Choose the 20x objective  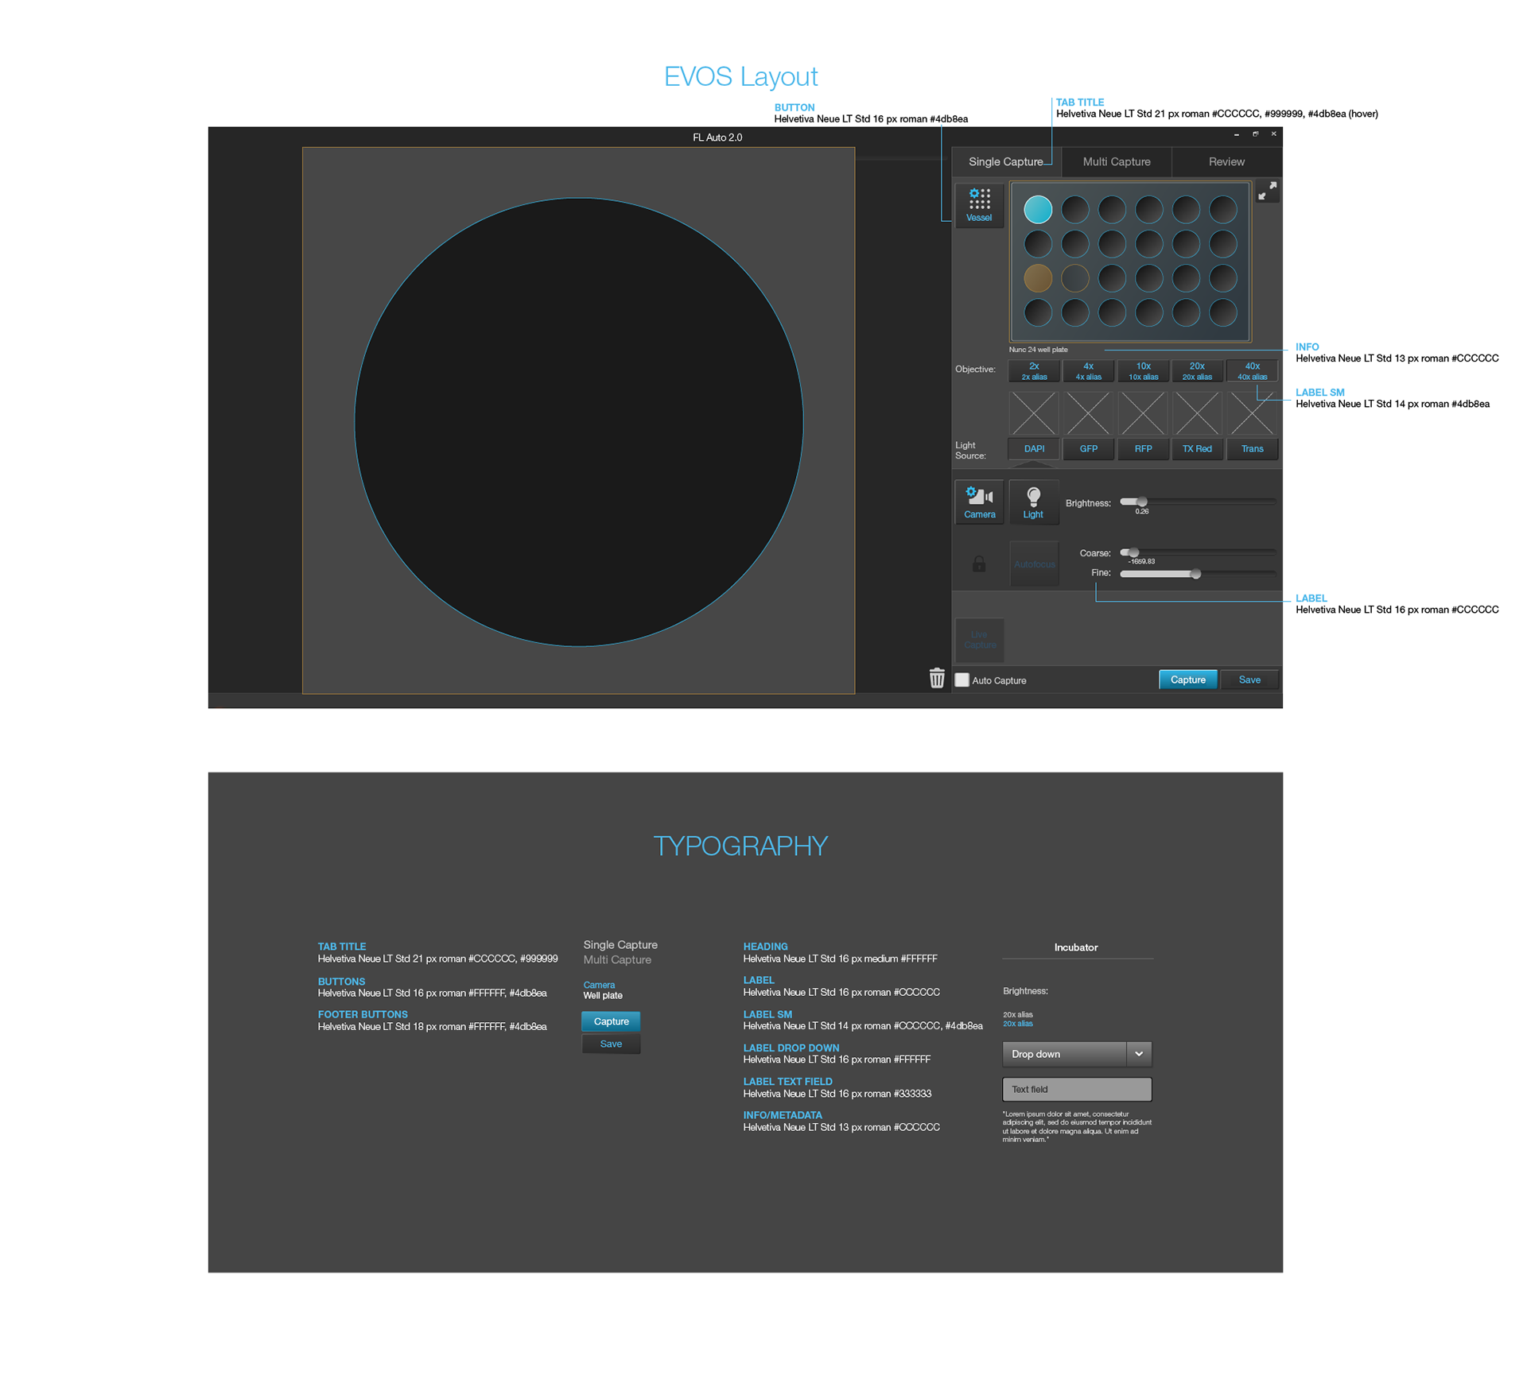(1197, 371)
